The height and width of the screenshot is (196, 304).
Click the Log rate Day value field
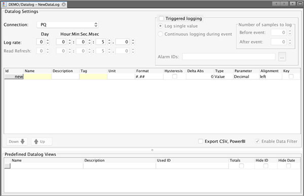[x=41, y=42]
